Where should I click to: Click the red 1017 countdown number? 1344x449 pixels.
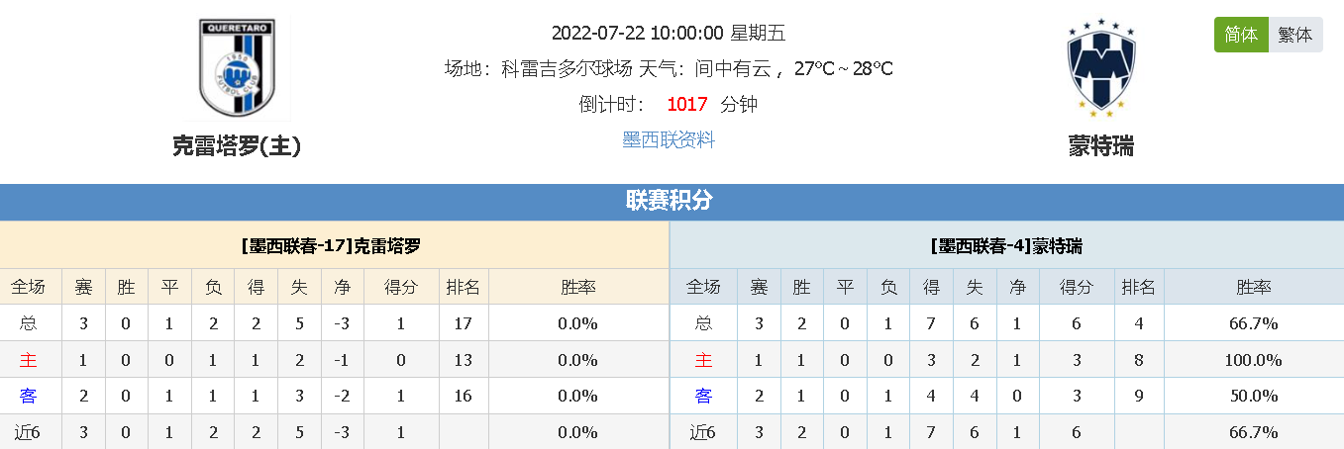coord(686,104)
